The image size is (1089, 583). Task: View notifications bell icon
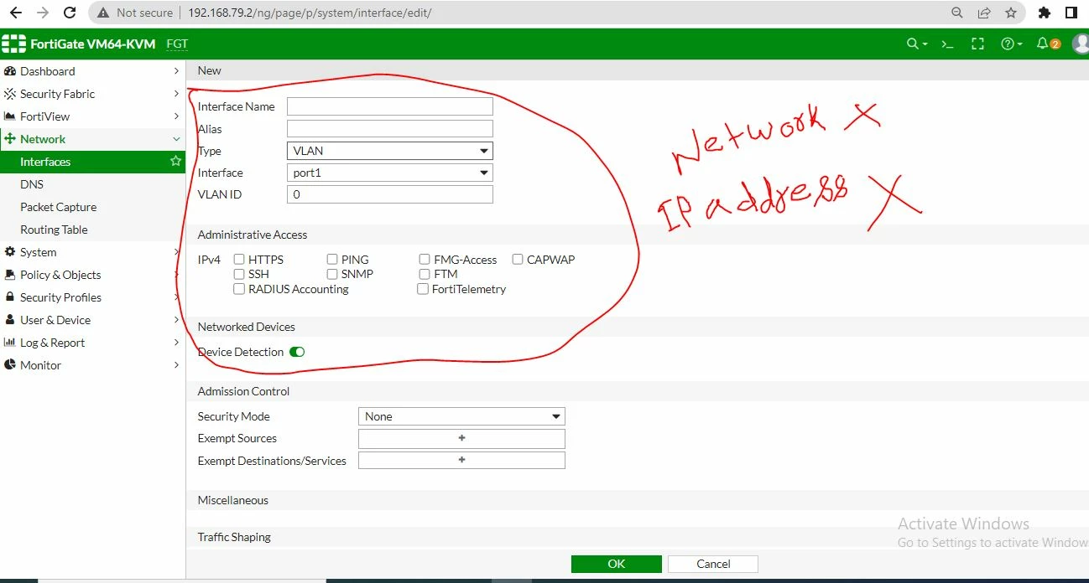(1043, 44)
